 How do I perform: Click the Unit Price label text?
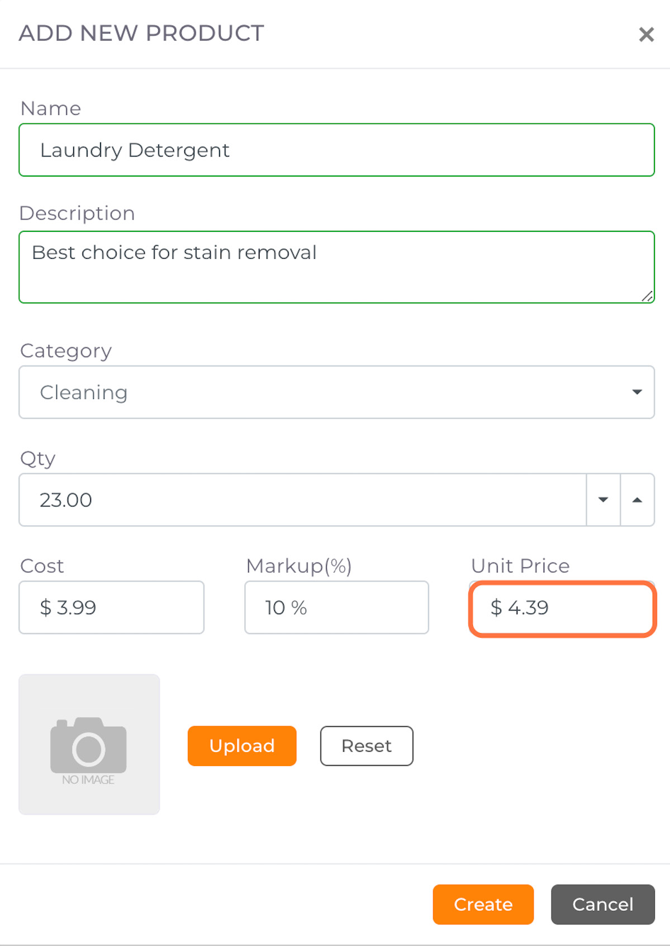pyautogui.click(x=520, y=565)
